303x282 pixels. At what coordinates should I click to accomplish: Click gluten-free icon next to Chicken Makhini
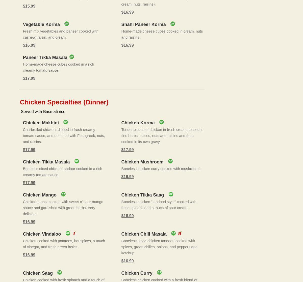pyautogui.click(x=65, y=122)
